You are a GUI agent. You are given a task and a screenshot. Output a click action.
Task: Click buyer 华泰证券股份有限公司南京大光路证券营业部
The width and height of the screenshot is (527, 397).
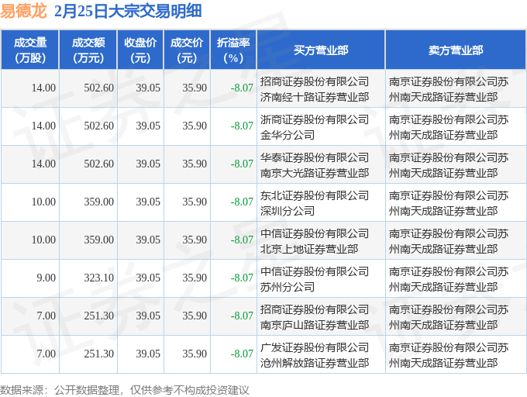coord(315,165)
